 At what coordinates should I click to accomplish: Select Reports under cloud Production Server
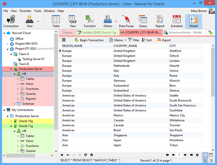click(x=31, y=99)
